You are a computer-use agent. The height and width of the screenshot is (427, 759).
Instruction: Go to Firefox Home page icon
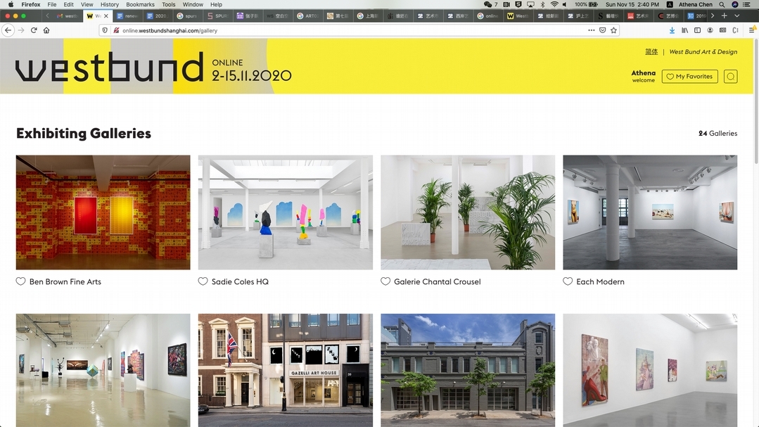[x=46, y=30]
